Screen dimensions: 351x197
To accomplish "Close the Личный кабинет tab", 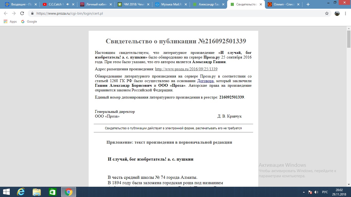I will click(x=111, y=4).
